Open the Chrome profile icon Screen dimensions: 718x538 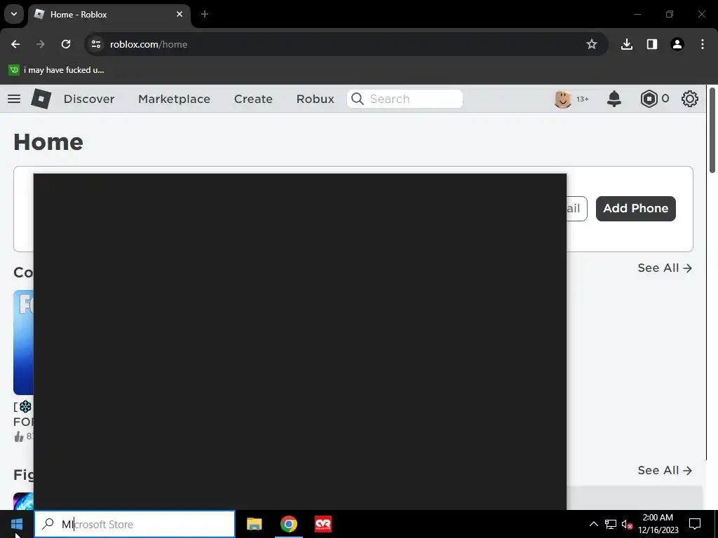point(677,44)
